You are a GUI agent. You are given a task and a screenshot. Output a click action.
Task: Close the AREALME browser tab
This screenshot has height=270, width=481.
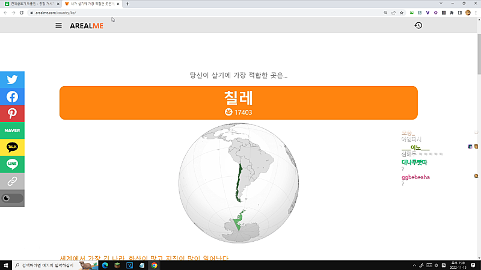pyautogui.click(x=118, y=4)
